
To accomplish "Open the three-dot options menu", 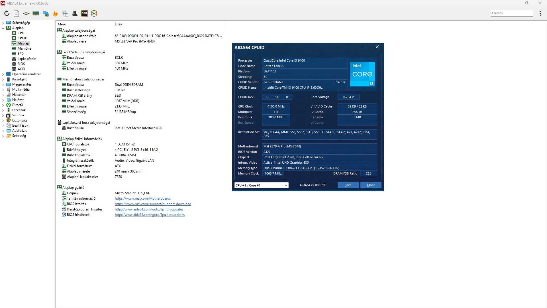I will point(540,13).
